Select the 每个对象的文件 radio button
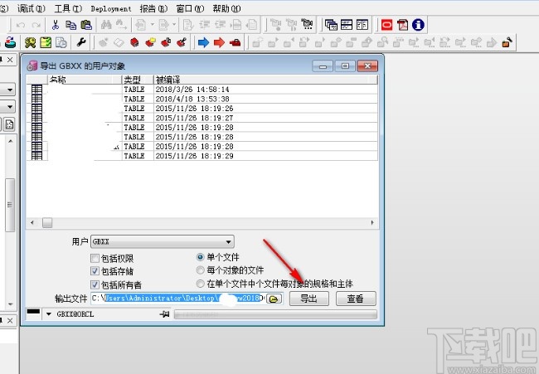This screenshot has width=539, height=374. tap(200, 270)
